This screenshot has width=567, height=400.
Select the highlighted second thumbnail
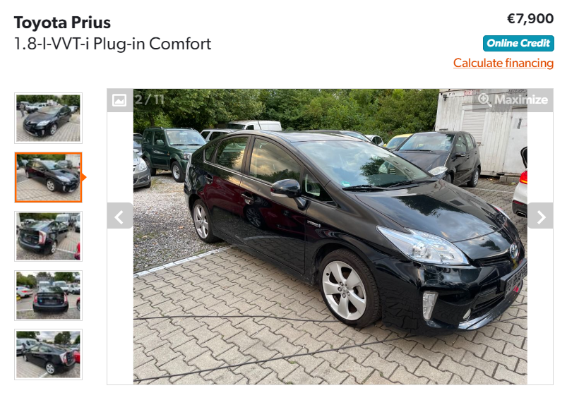[49, 177]
